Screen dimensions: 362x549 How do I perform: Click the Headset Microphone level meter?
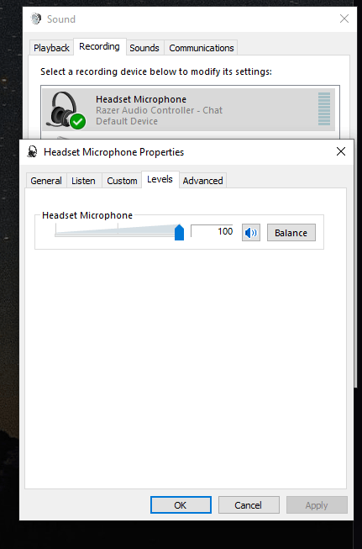[324, 109]
